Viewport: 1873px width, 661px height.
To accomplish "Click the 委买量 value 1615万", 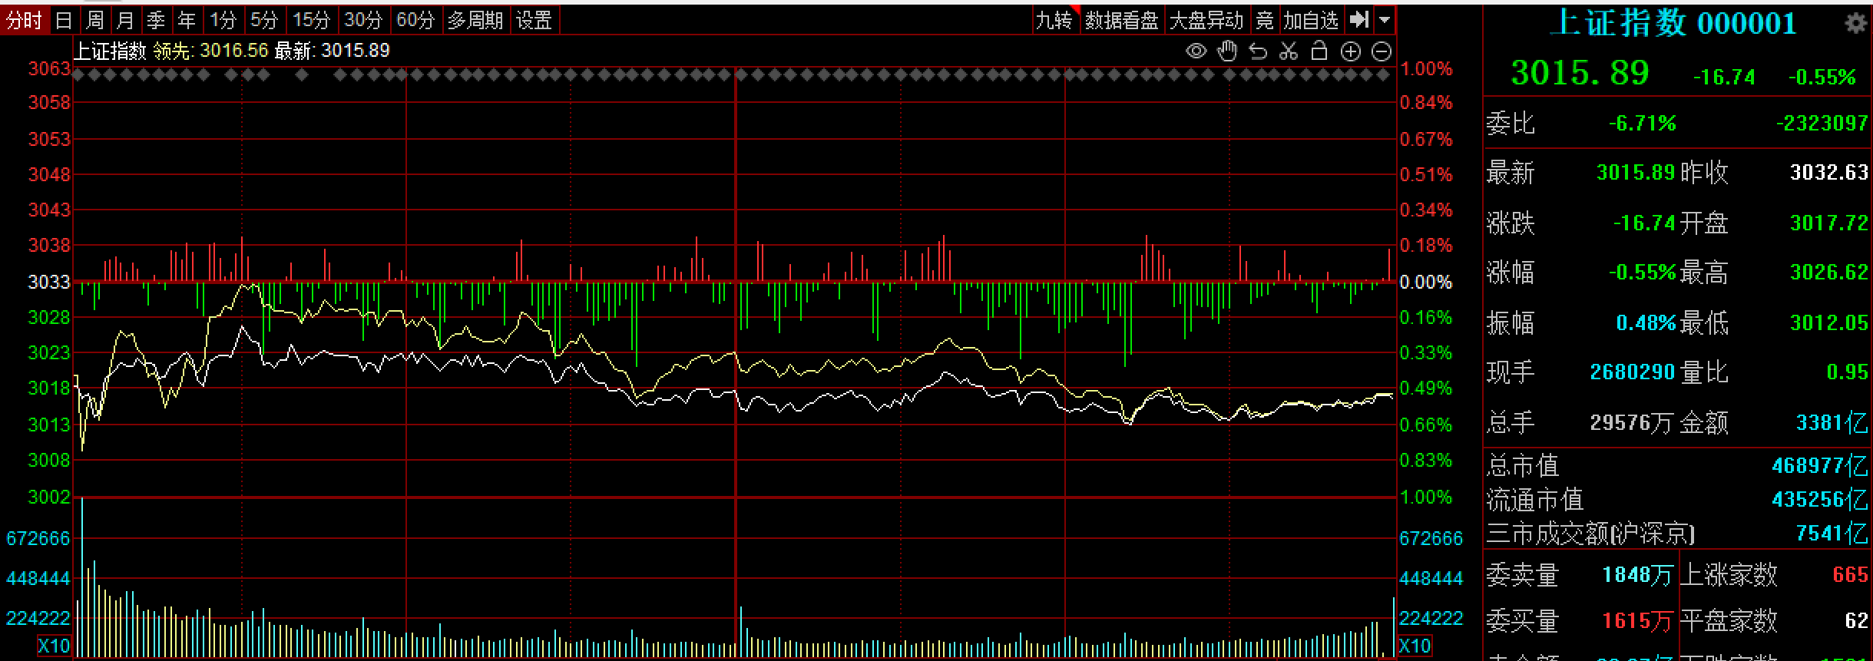I will tap(1637, 620).
